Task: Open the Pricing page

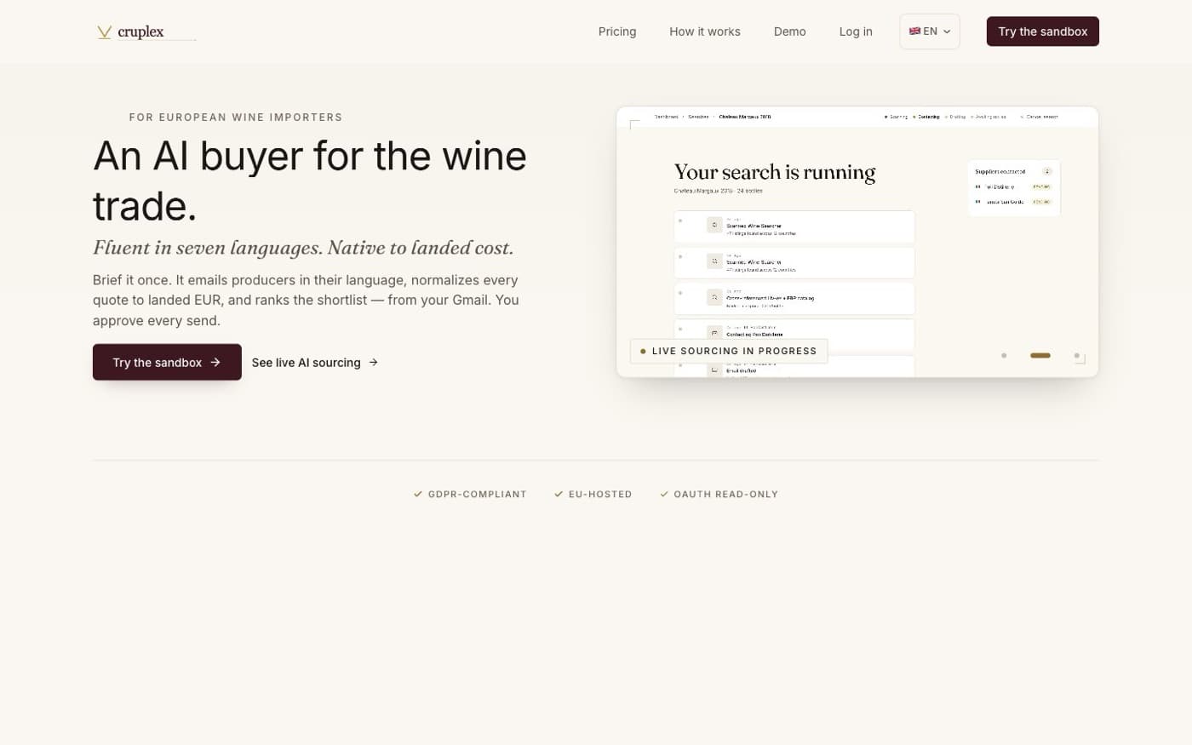Action: tap(617, 32)
